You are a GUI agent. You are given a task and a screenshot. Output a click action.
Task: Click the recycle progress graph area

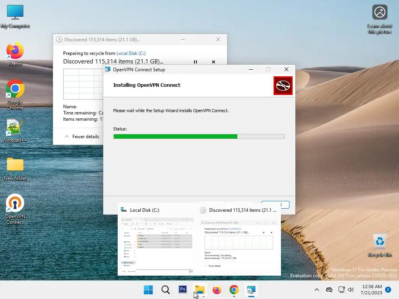[x=83, y=84]
